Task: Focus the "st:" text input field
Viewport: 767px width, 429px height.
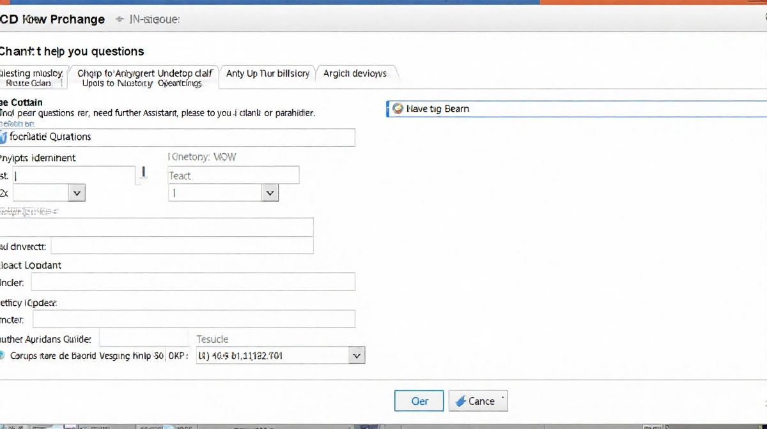Action: [74, 175]
